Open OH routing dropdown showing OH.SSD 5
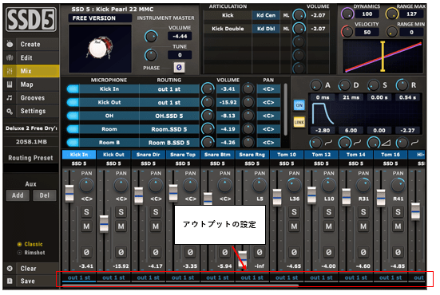 [169, 116]
